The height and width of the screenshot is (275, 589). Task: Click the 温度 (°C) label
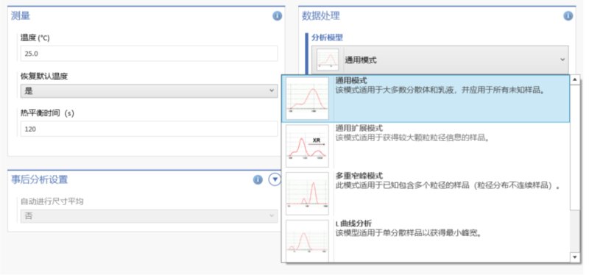tap(35, 38)
